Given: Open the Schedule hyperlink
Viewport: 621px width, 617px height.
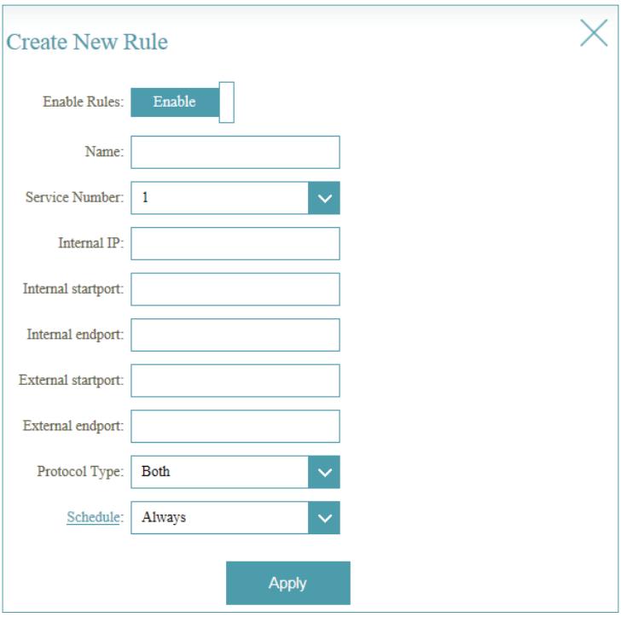Looking at the screenshot, I should [92, 517].
